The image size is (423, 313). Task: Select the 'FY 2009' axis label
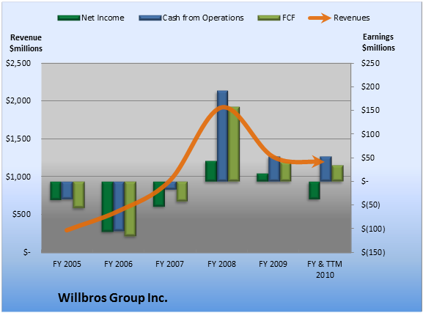click(x=273, y=264)
